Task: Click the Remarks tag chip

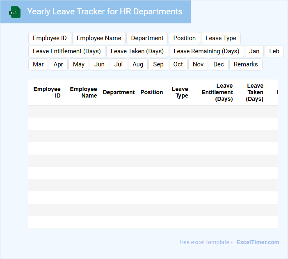Action: (x=246, y=64)
